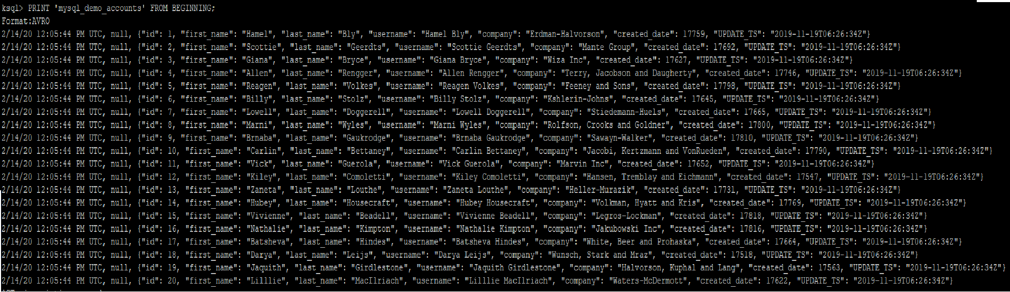Click the Format:AVRO line
Screen dimensions: 1010x292
26,22
